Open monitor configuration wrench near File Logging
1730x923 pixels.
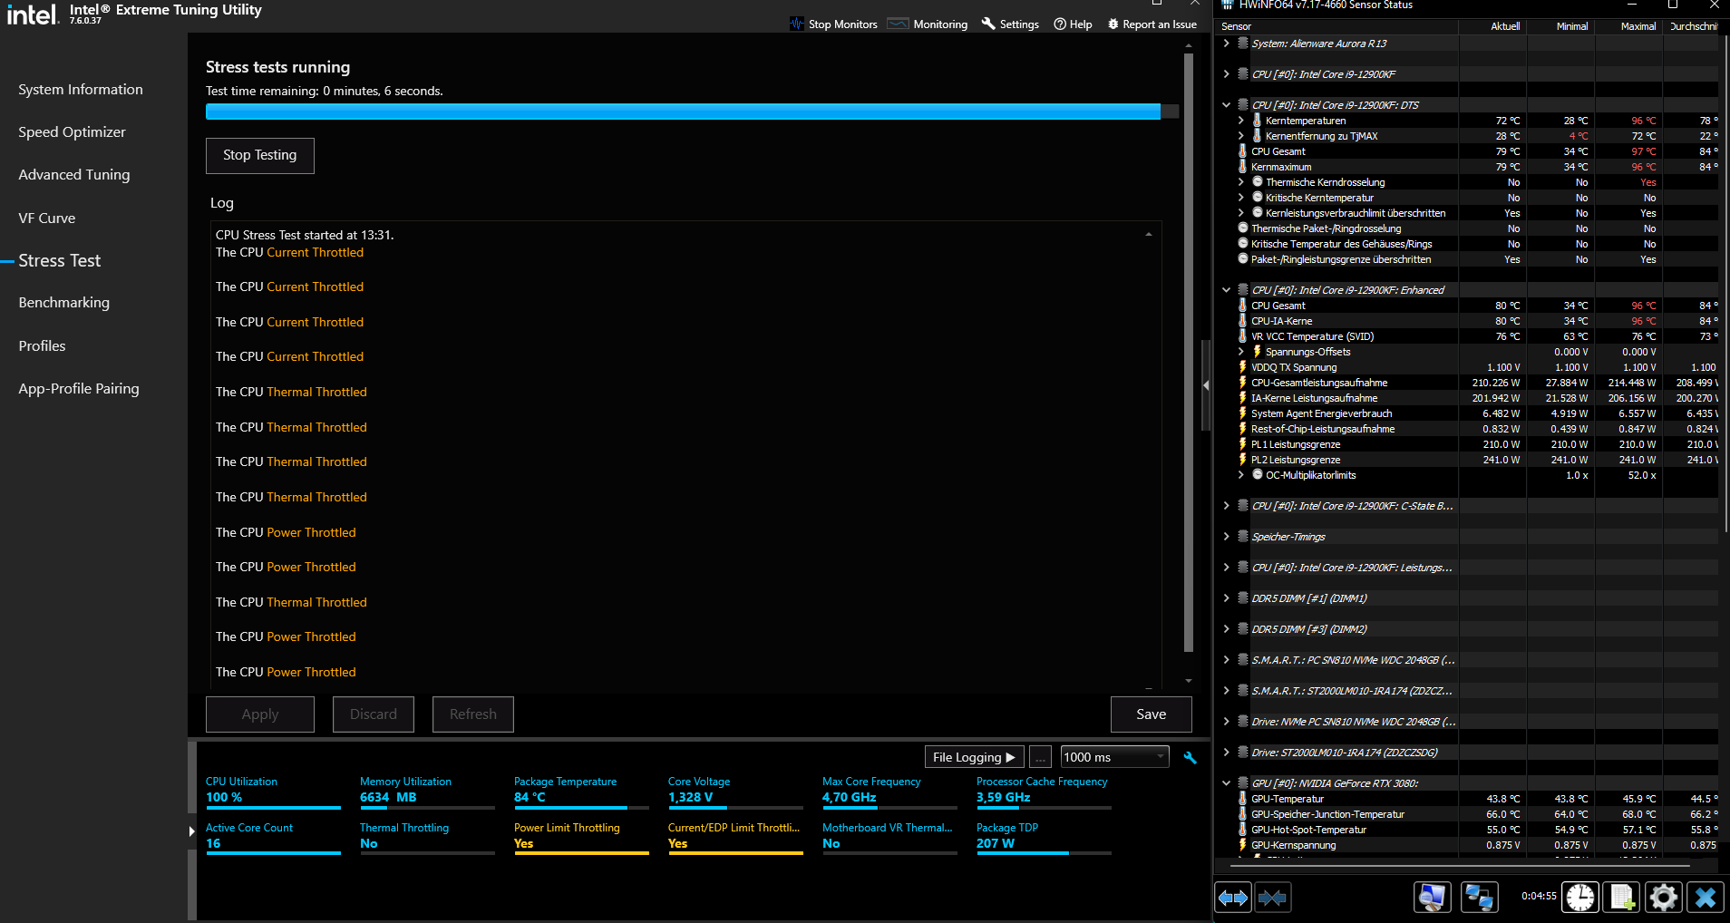(1190, 758)
